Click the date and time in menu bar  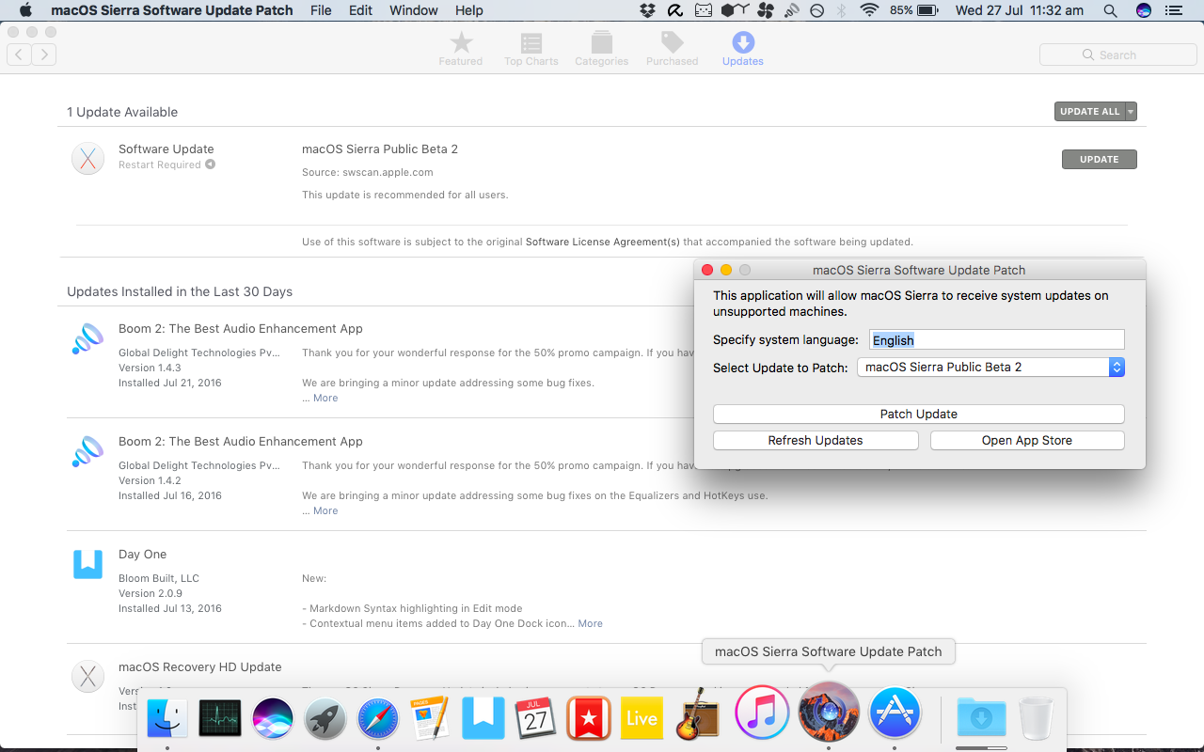(1019, 10)
